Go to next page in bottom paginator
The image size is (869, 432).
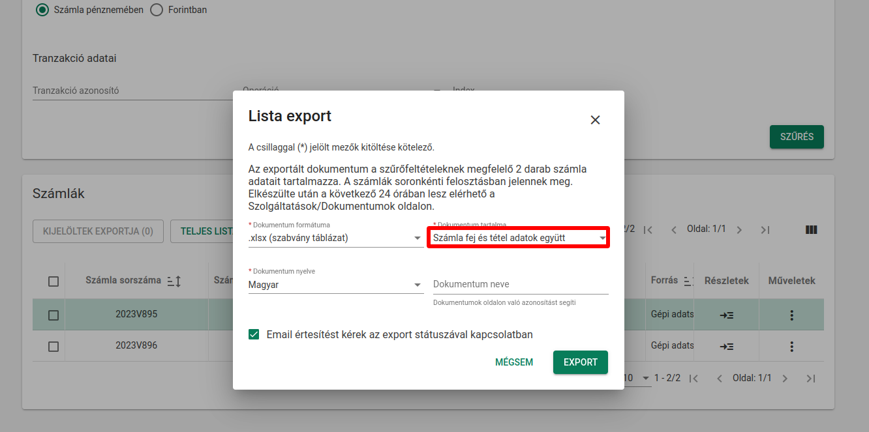pyautogui.click(x=785, y=379)
